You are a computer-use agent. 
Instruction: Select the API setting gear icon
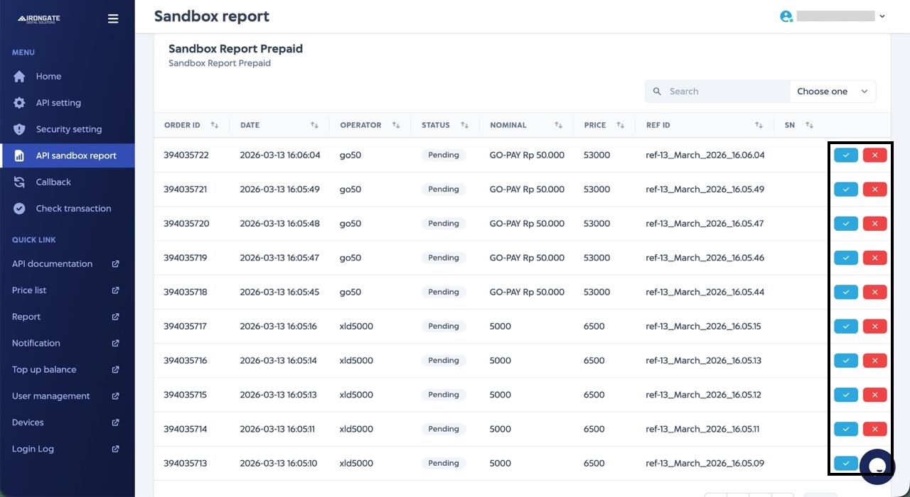(19, 102)
